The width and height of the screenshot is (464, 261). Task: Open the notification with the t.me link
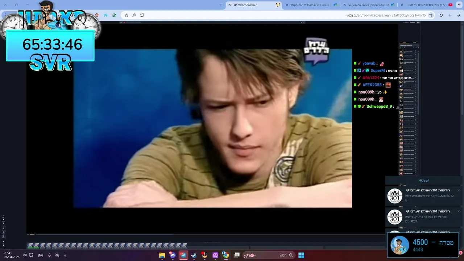pyautogui.click(x=424, y=196)
